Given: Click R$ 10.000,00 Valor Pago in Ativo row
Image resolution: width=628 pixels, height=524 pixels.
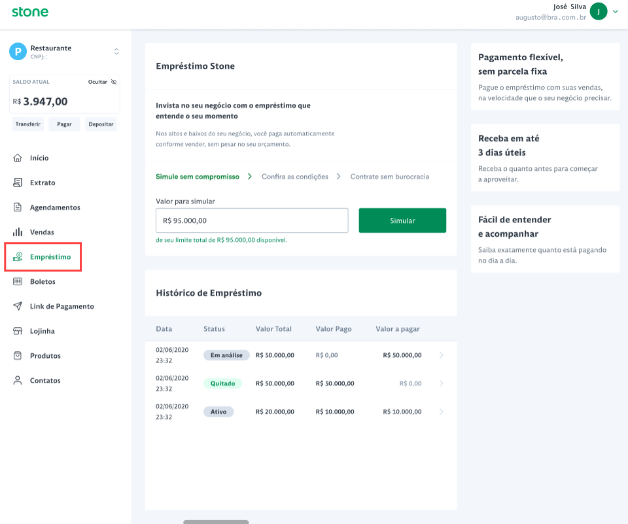Looking at the screenshot, I should (x=335, y=412).
